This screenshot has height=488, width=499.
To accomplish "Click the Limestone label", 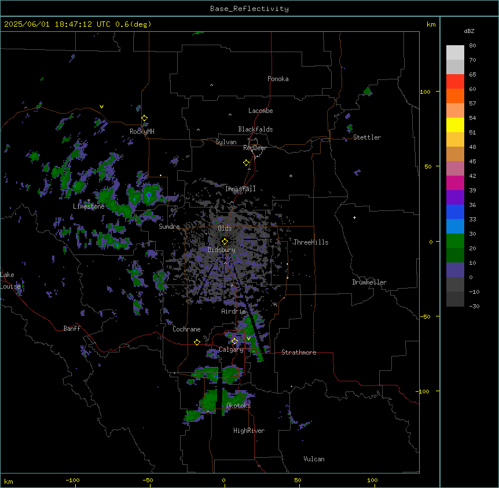I will click(x=89, y=206).
